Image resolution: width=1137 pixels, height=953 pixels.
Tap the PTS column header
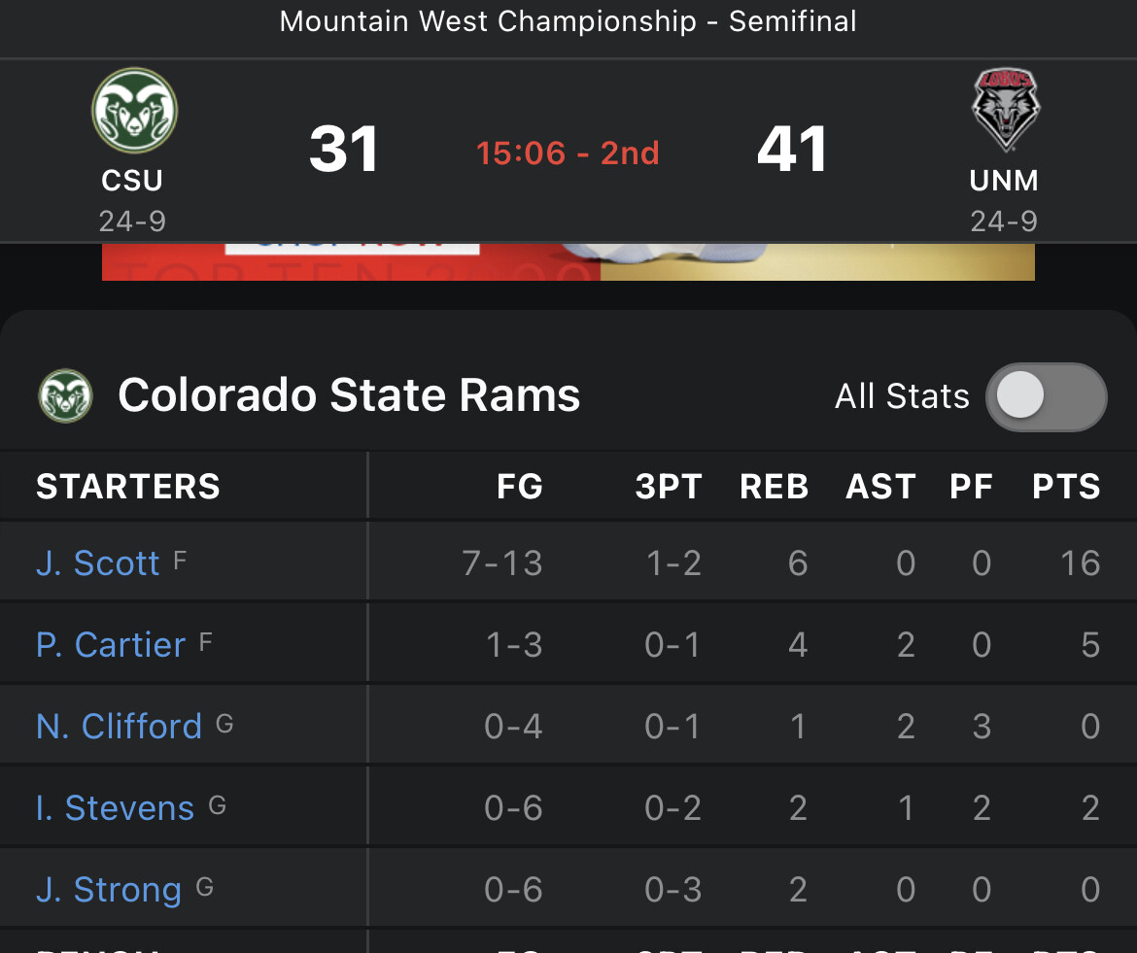(1066, 487)
